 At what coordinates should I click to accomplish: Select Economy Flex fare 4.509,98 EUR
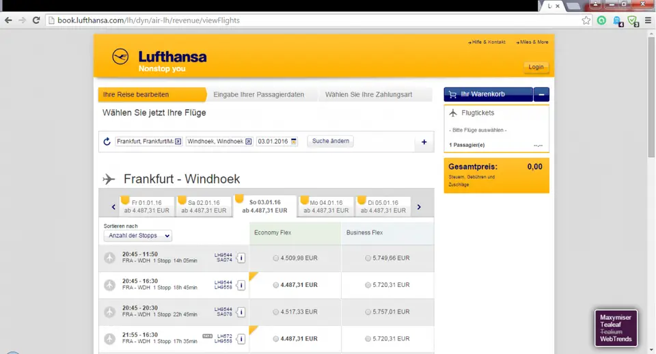(275, 258)
